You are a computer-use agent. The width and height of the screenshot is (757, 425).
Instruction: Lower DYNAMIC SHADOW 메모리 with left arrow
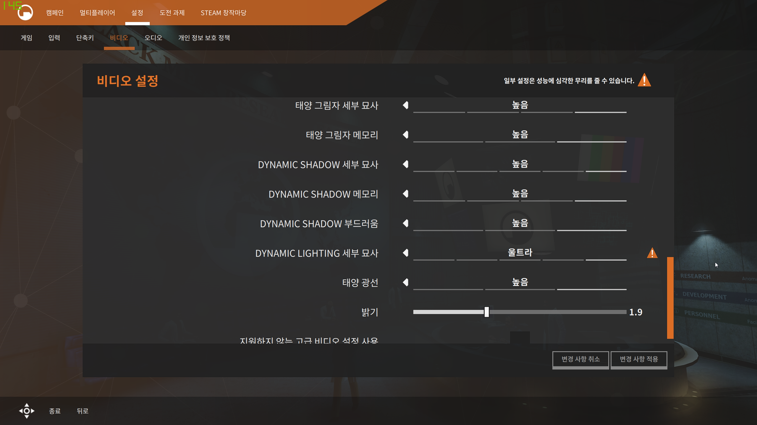click(x=405, y=194)
